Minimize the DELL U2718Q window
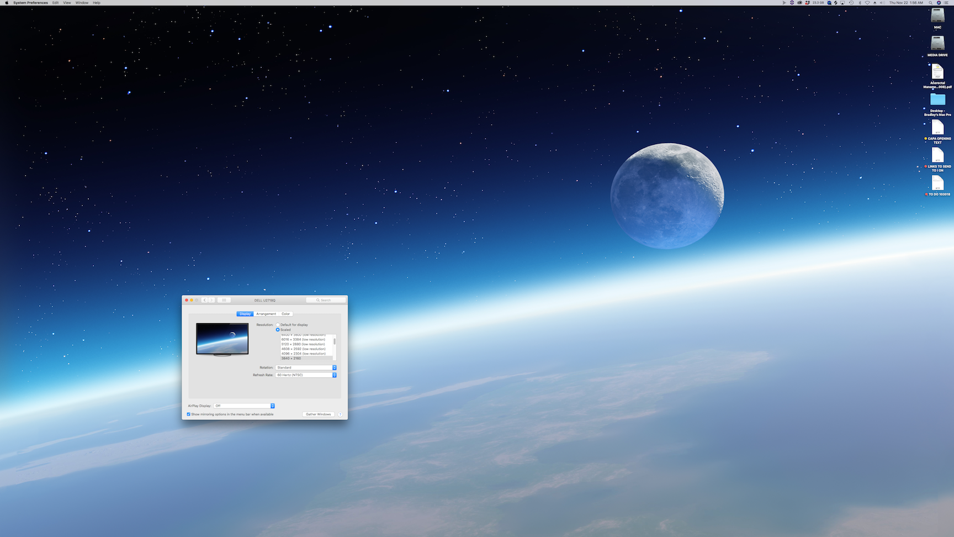 pyautogui.click(x=192, y=300)
